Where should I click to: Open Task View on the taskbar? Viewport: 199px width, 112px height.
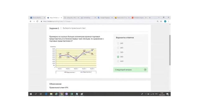[41, 94]
